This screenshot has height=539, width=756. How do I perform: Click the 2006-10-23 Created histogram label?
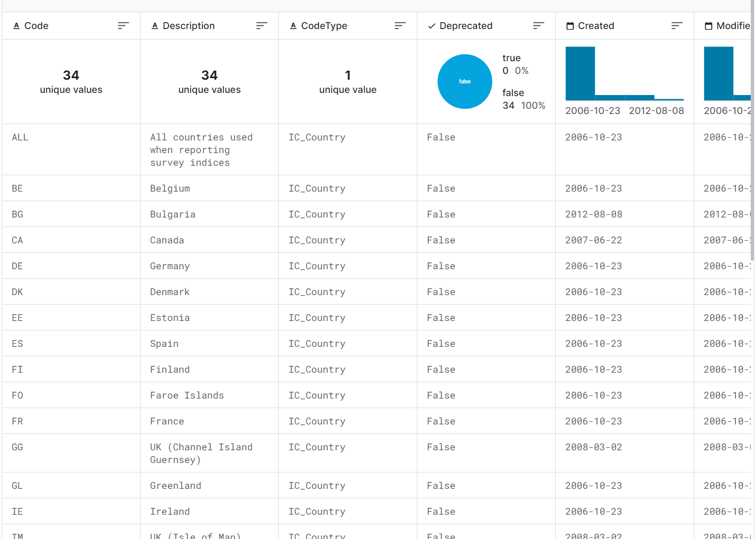pyautogui.click(x=593, y=111)
